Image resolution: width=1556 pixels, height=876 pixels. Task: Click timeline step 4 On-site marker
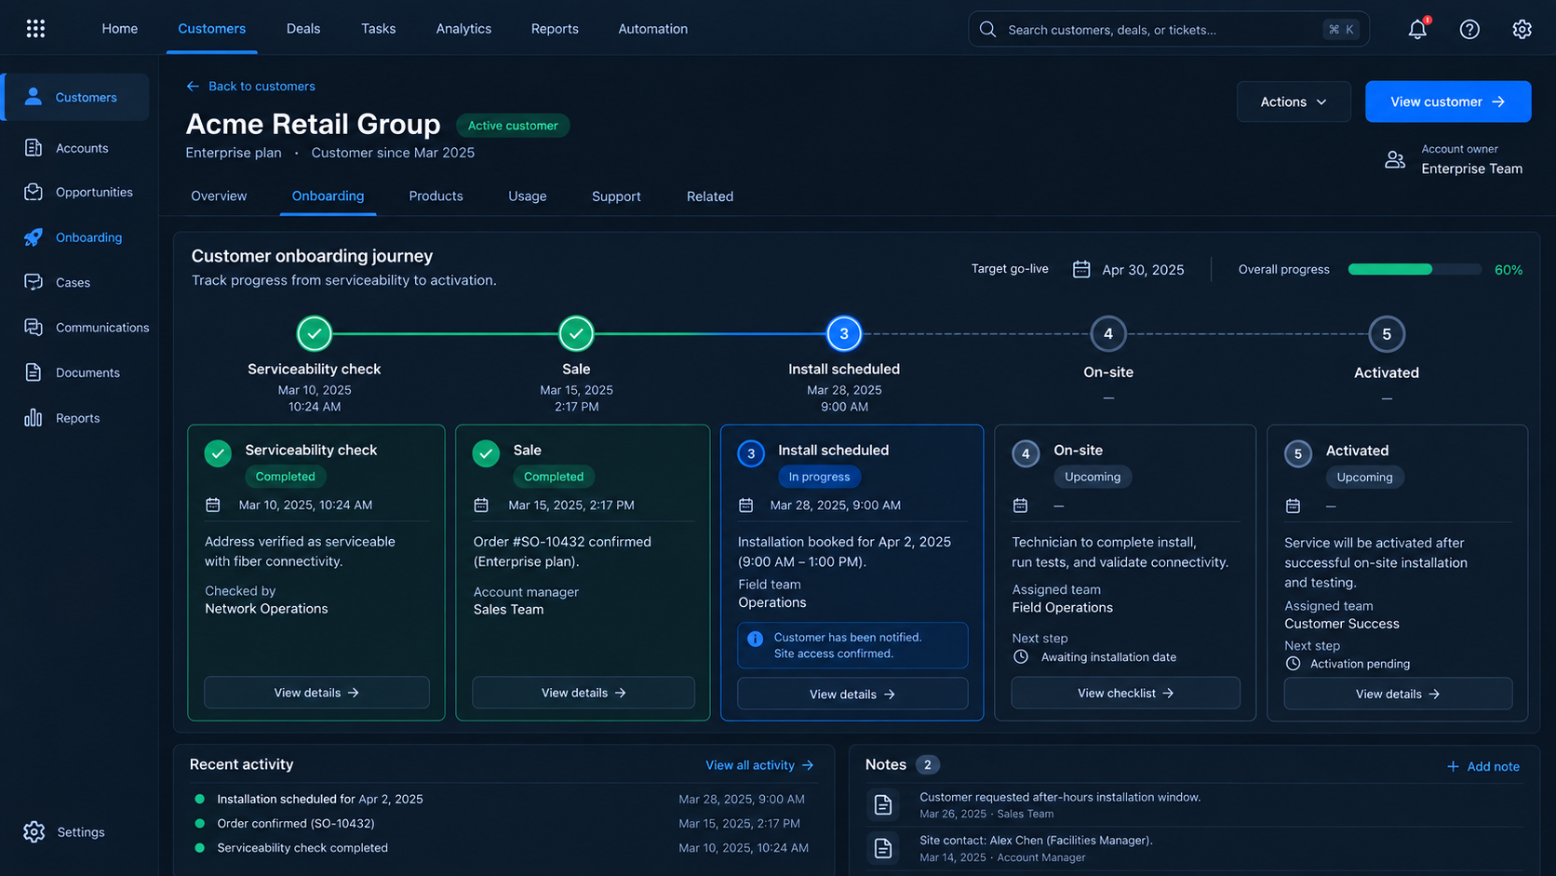coord(1108,333)
